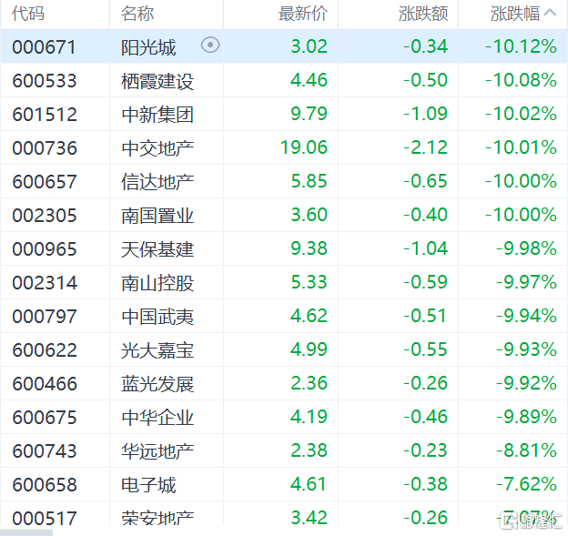Click change percent -9.92%
Screen dimensions: 568x536
526,383
